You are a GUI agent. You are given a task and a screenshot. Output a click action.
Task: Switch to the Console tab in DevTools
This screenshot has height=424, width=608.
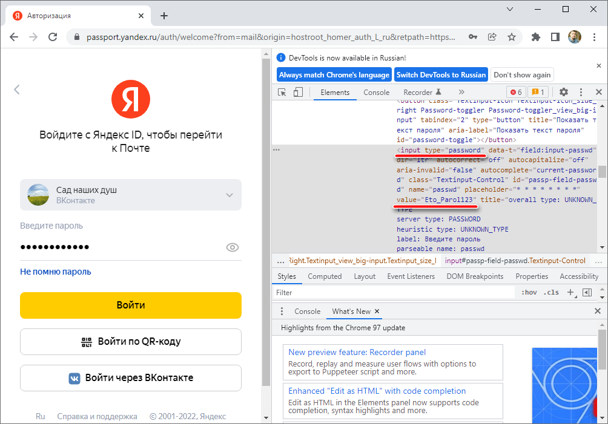pyautogui.click(x=376, y=93)
